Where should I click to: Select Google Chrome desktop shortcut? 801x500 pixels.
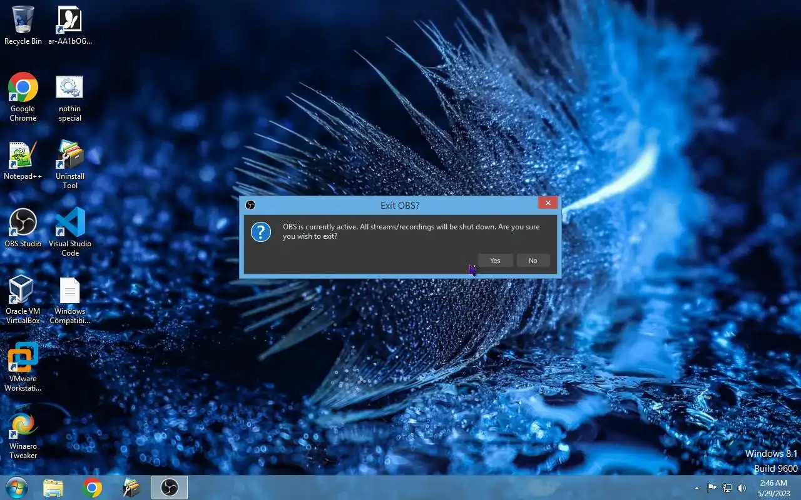click(x=23, y=97)
